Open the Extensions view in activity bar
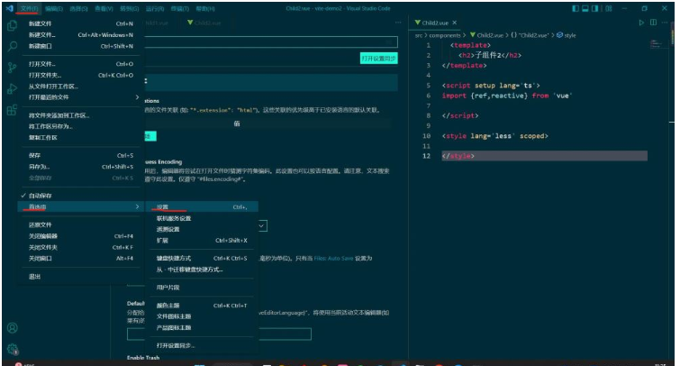Viewport: 680px width, 366px height. pyautogui.click(x=12, y=110)
